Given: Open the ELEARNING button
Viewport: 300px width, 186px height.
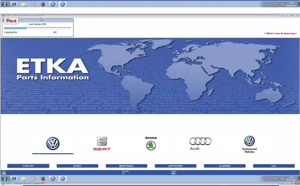Looking at the screenshot, I should pos(225,166).
